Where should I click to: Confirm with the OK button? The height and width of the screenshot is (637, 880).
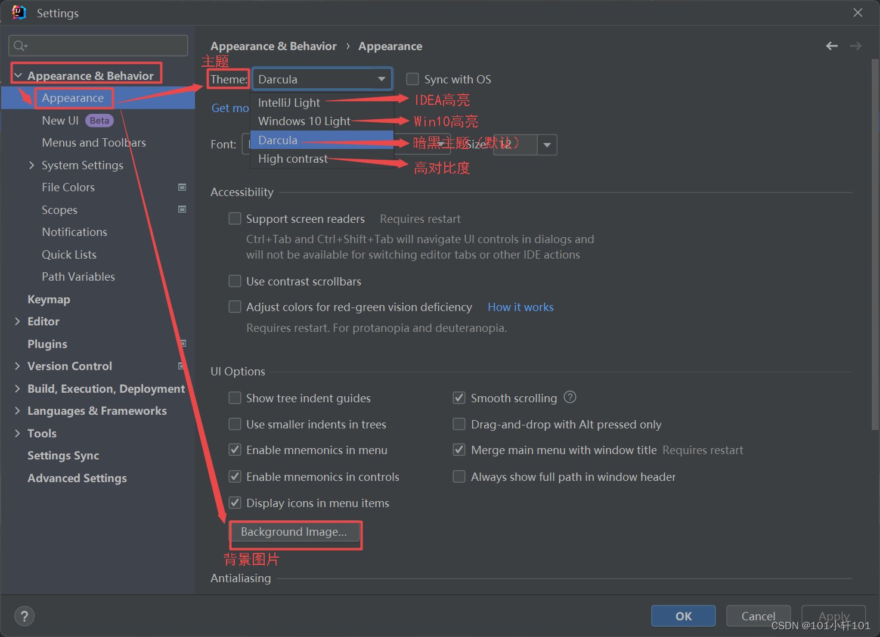click(x=683, y=616)
